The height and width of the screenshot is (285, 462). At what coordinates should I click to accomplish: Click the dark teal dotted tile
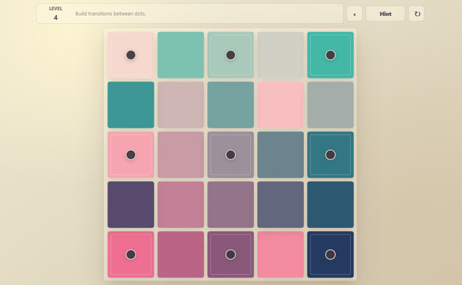(x=331, y=154)
